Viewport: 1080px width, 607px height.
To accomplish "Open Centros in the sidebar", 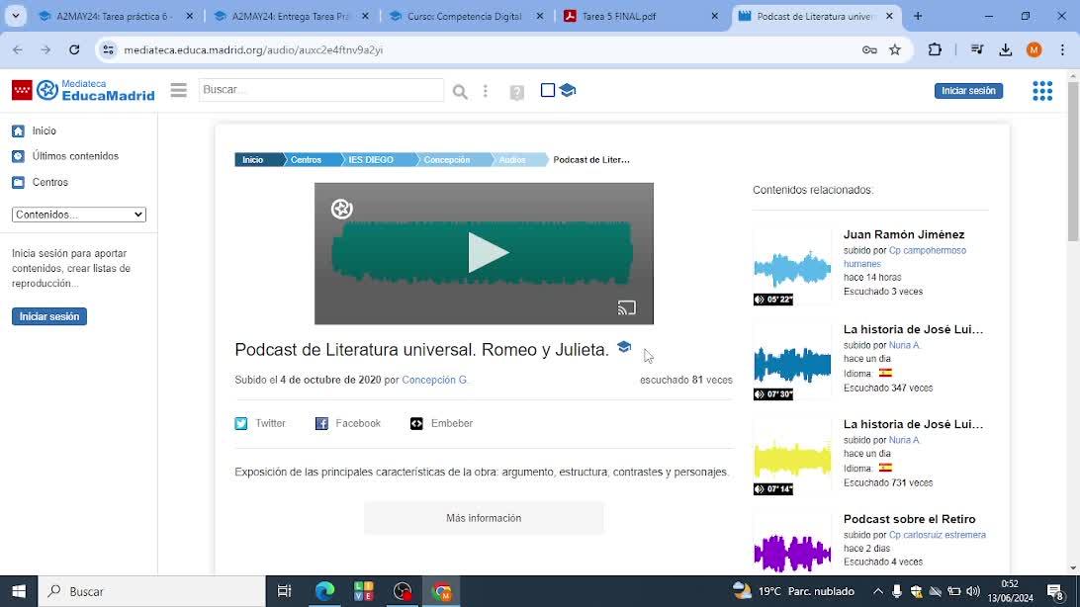I will point(40,182).
